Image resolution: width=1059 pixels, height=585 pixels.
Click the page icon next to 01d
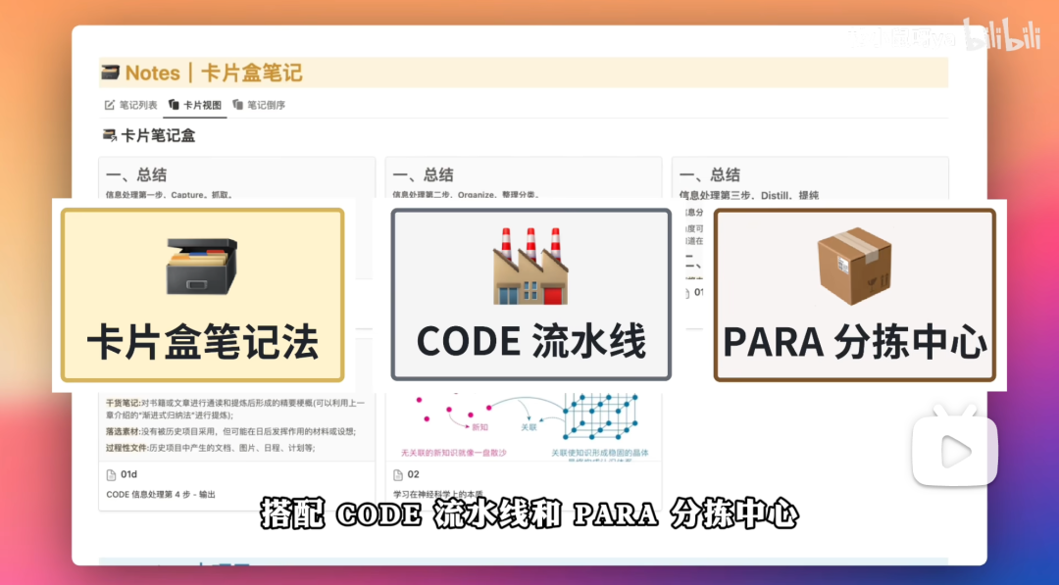click(112, 475)
